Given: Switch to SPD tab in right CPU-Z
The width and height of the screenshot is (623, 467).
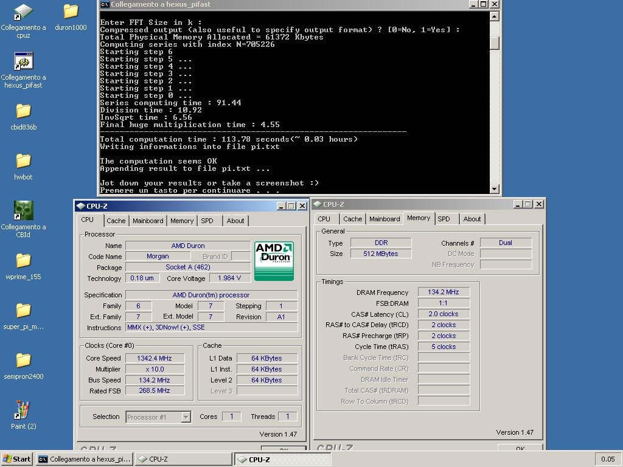Looking at the screenshot, I should click(446, 219).
